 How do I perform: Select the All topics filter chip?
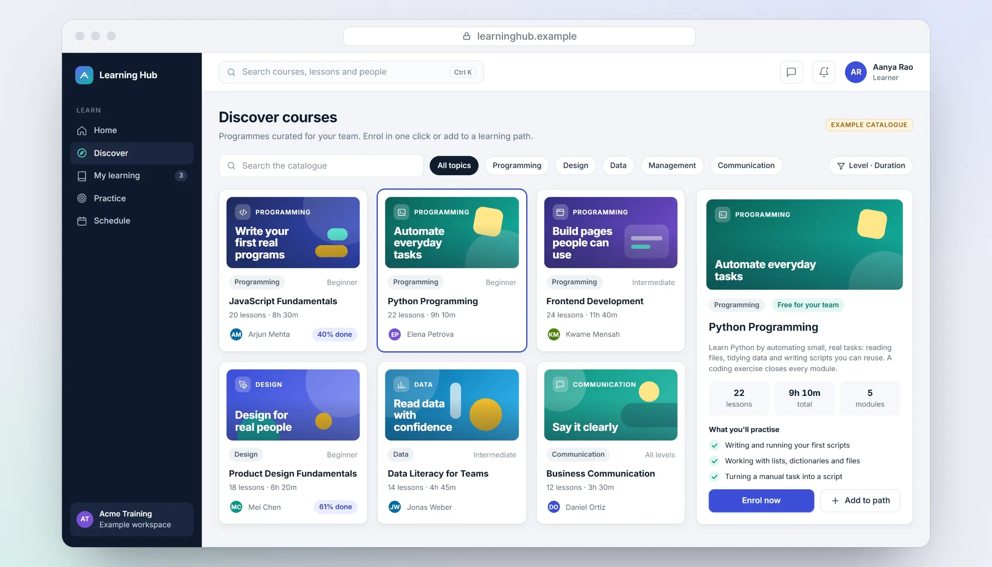[454, 166]
